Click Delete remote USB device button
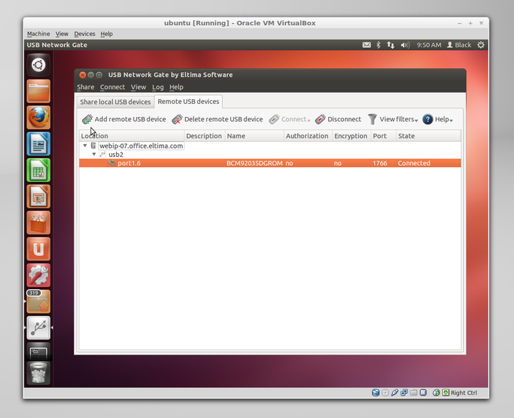514x418 pixels. [x=217, y=119]
